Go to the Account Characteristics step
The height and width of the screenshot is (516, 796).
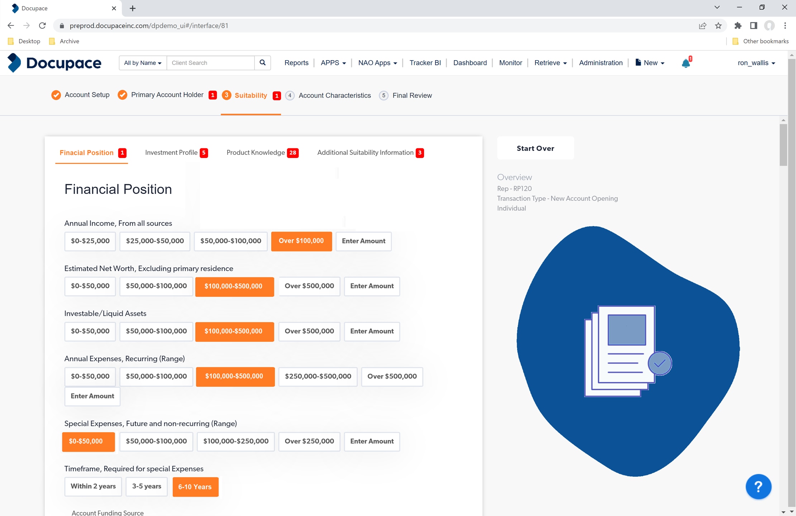click(x=334, y=95)
